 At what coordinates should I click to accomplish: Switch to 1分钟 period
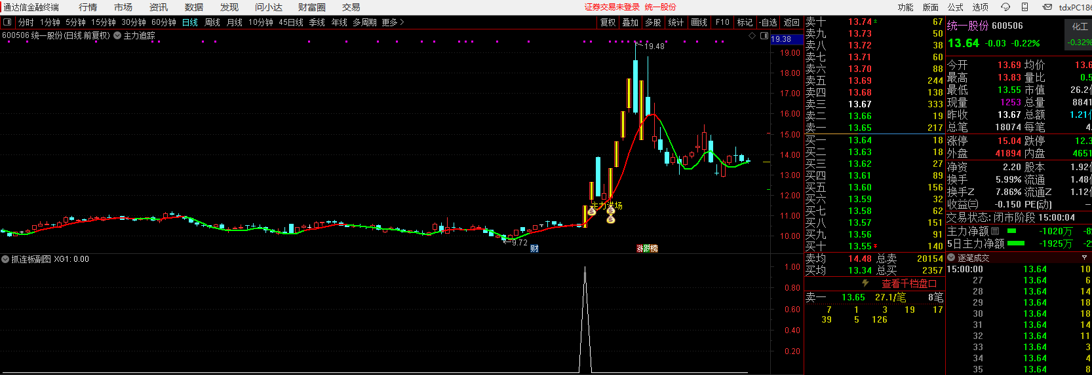[x=50, y=22]
